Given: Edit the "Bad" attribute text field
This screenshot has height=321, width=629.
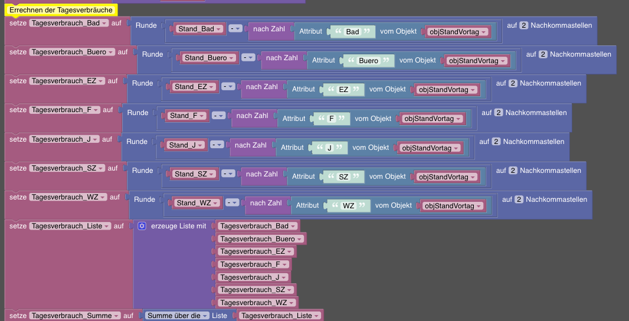Looking at the screenshot, I should click(353, 32).
